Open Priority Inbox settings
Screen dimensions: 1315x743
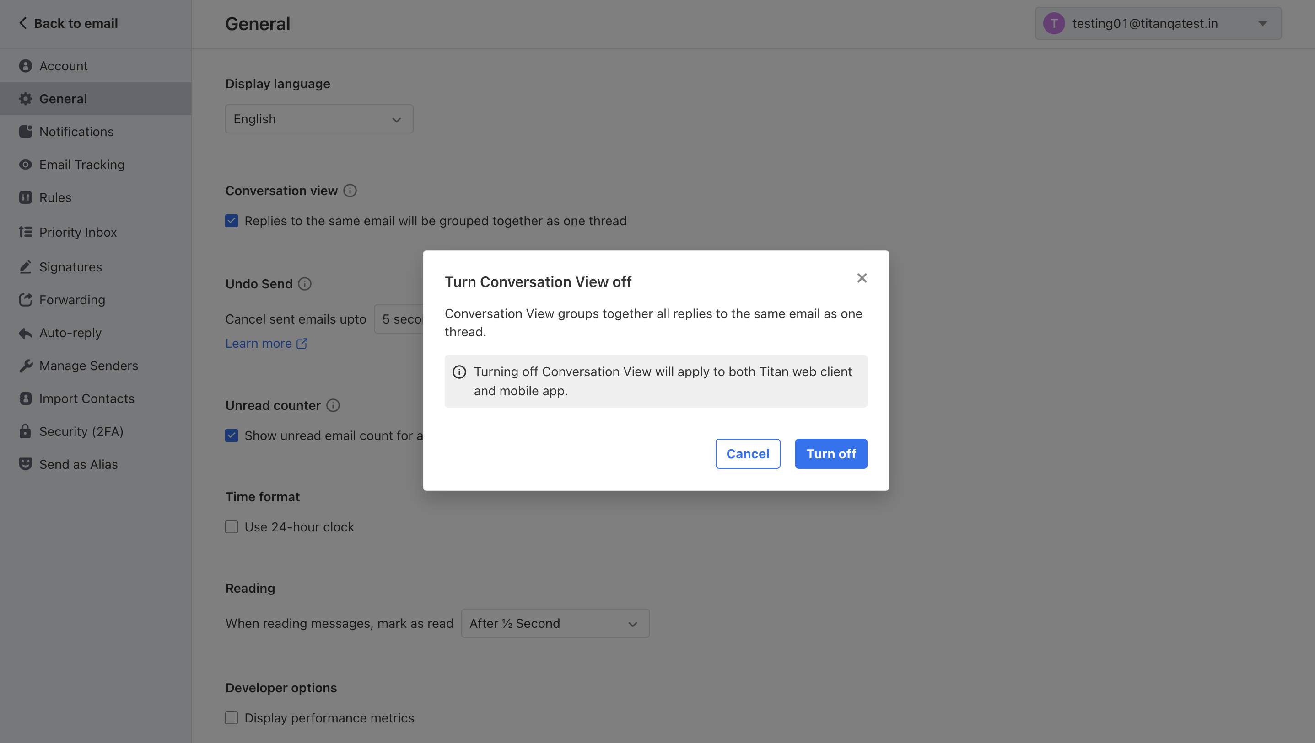[x=96, y=232]
